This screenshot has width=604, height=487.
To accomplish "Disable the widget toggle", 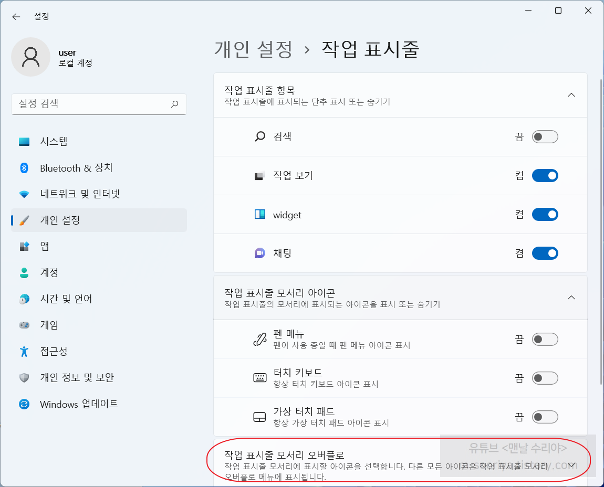I will coord(545,215).
